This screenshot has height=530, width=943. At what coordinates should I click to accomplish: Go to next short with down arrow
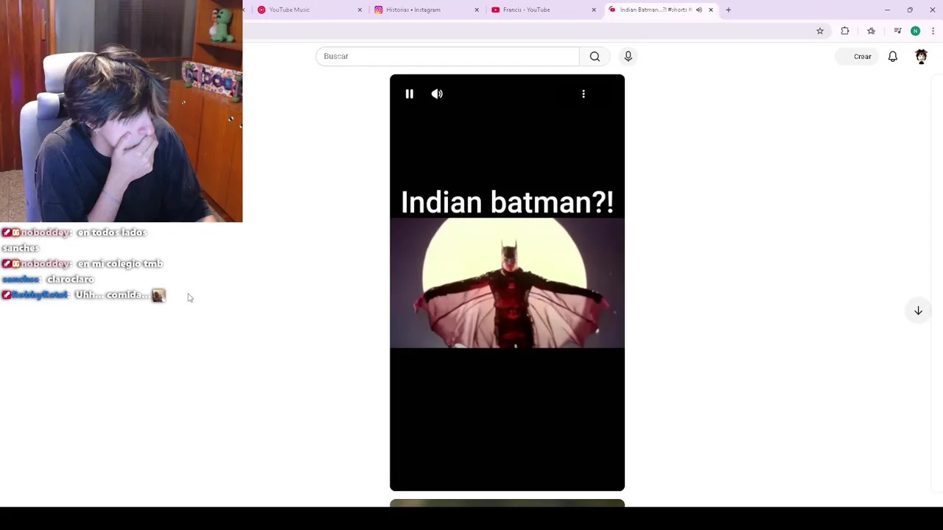click(918, 311)
